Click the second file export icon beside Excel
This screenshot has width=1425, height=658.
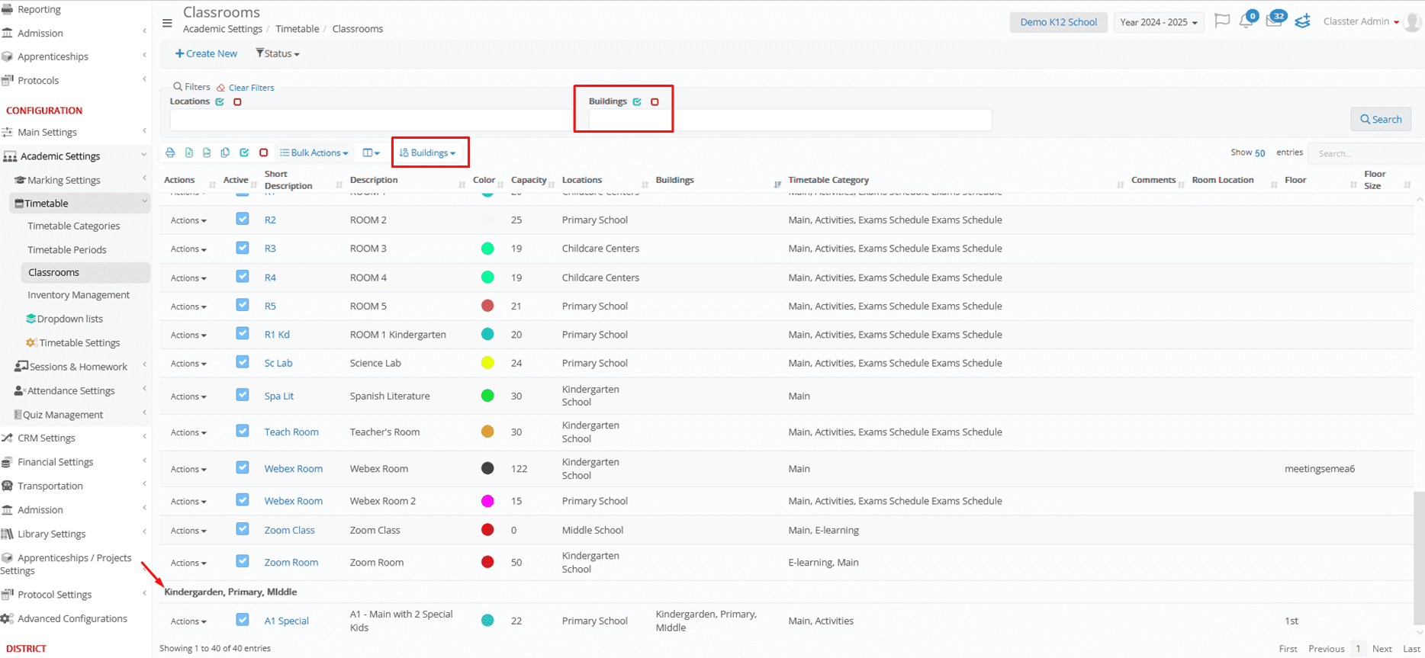tap(207, 152)
